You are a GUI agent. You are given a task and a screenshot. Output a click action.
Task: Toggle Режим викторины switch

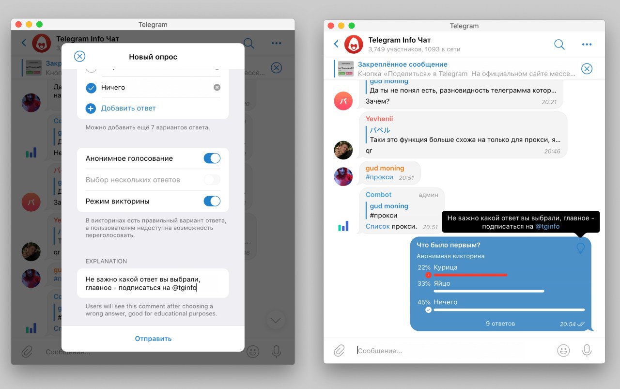212,201
